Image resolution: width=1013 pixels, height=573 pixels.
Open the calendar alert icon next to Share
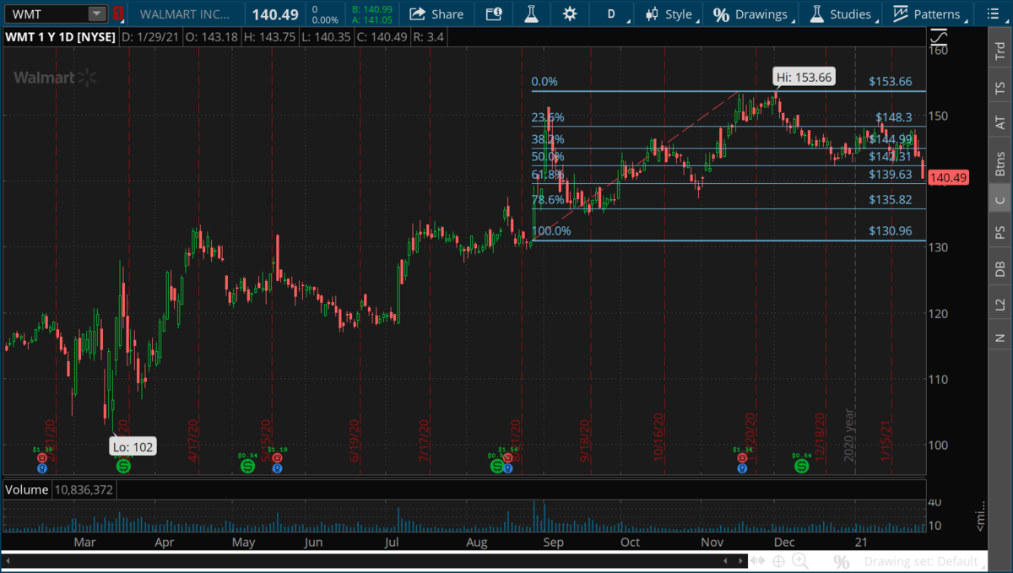click(x=494, y=14)
